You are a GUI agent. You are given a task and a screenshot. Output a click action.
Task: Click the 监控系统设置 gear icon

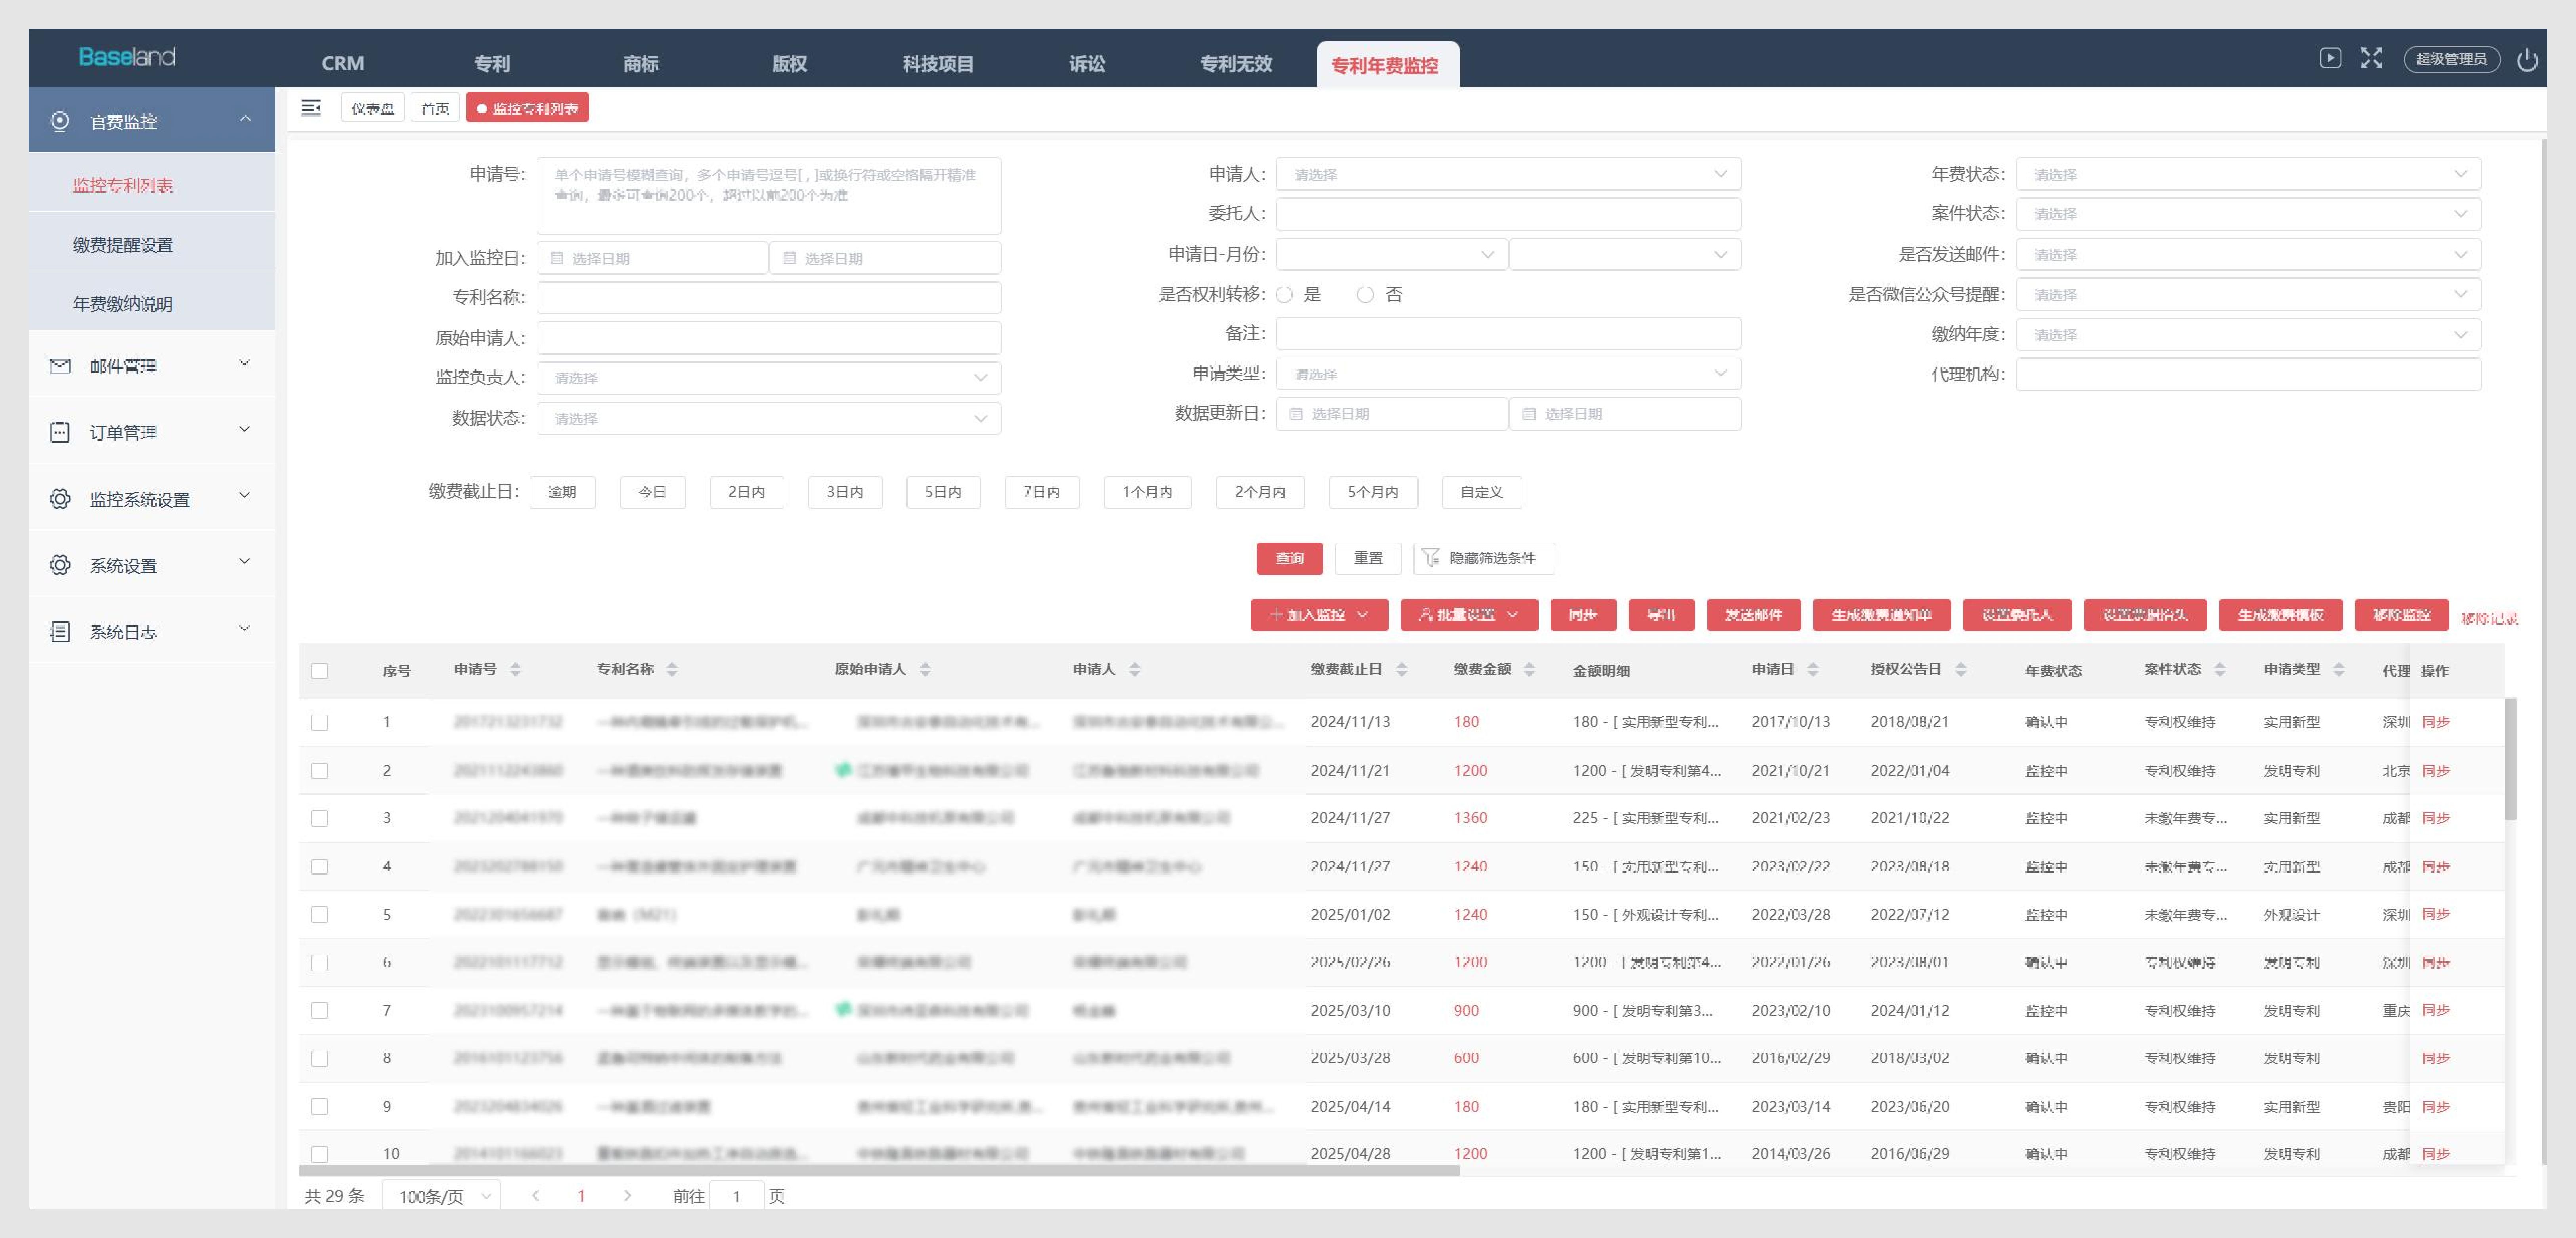pyautogui.click(x=60, y=499)
